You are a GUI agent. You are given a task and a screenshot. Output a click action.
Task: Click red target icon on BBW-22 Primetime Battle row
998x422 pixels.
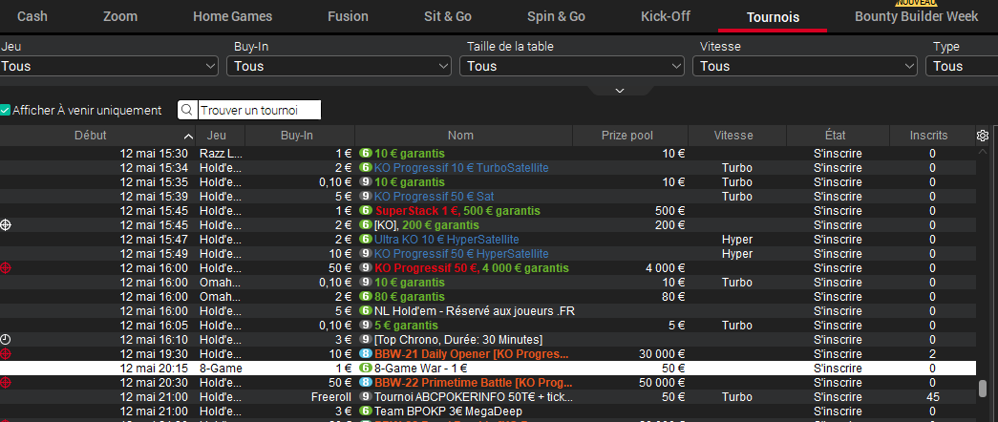click(6, 383)
